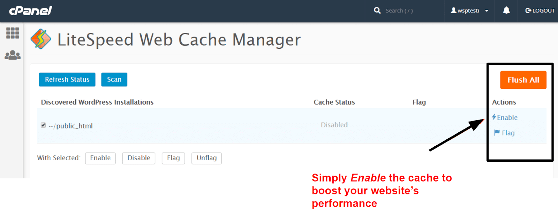
Task: Focus the Search input field
Action: (408, 11)
